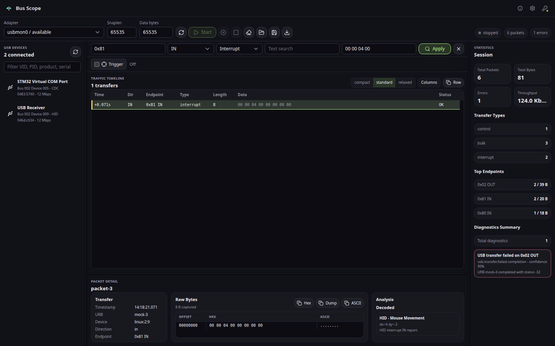Refresh the USB devices list
This screenshot has width=555, height=346.
pyautogui.click(x=76, y=52)
